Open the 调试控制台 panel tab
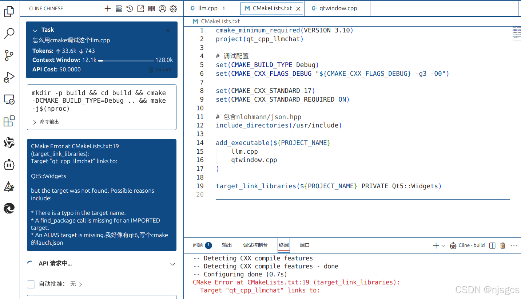This screenshot has width=521, height=299. click(255, 245)
